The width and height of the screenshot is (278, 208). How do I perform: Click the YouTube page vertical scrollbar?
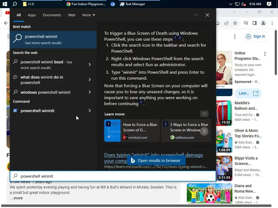[x=276, y=53]
